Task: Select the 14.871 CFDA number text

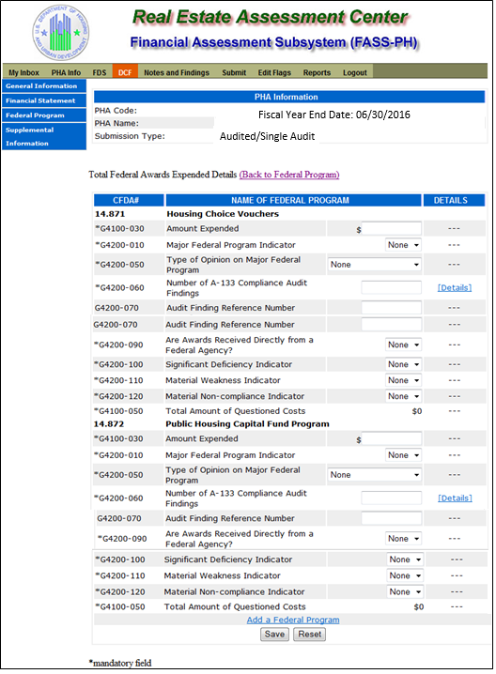Action: click(x=110, y=214)
